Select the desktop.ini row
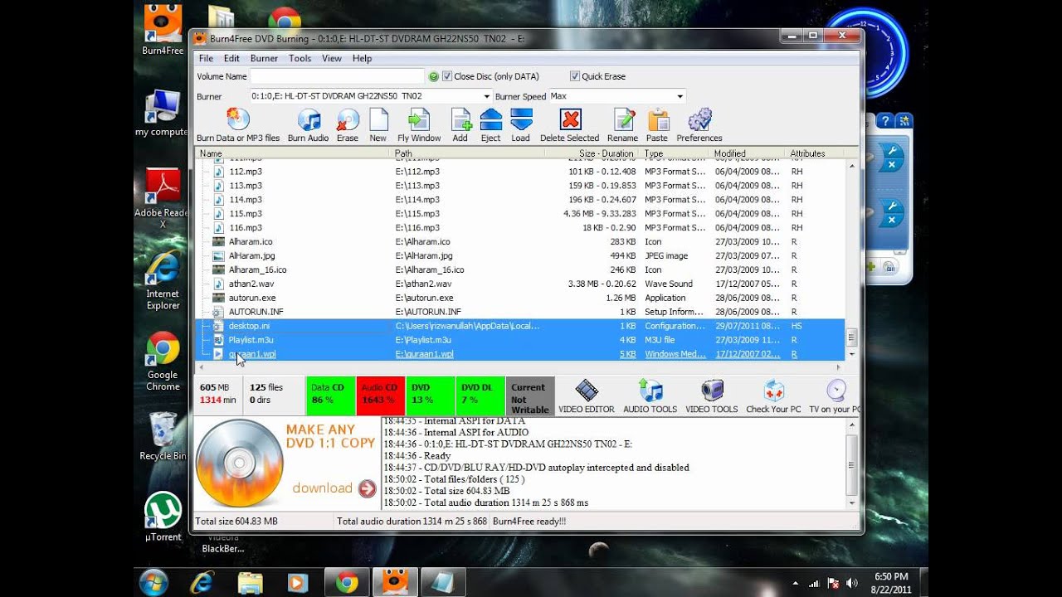Image resolution: width=1062 pixels, height=597 pixels. tap(520, 327)
